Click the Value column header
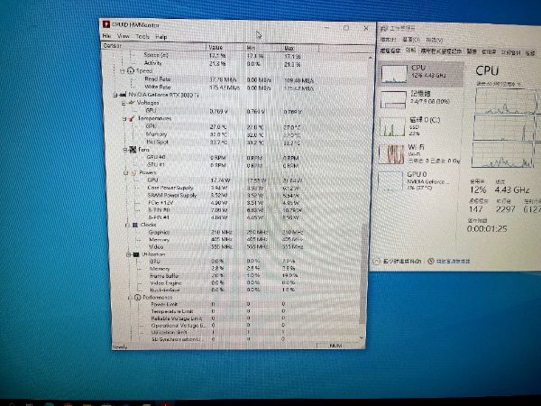 tap(225, 47)
